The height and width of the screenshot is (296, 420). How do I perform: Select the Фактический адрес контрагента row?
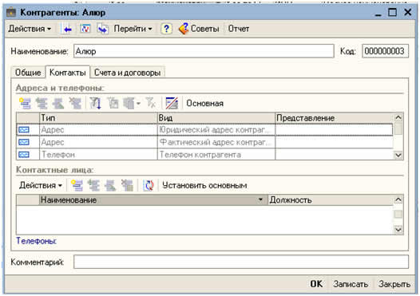tap(204, 142)
